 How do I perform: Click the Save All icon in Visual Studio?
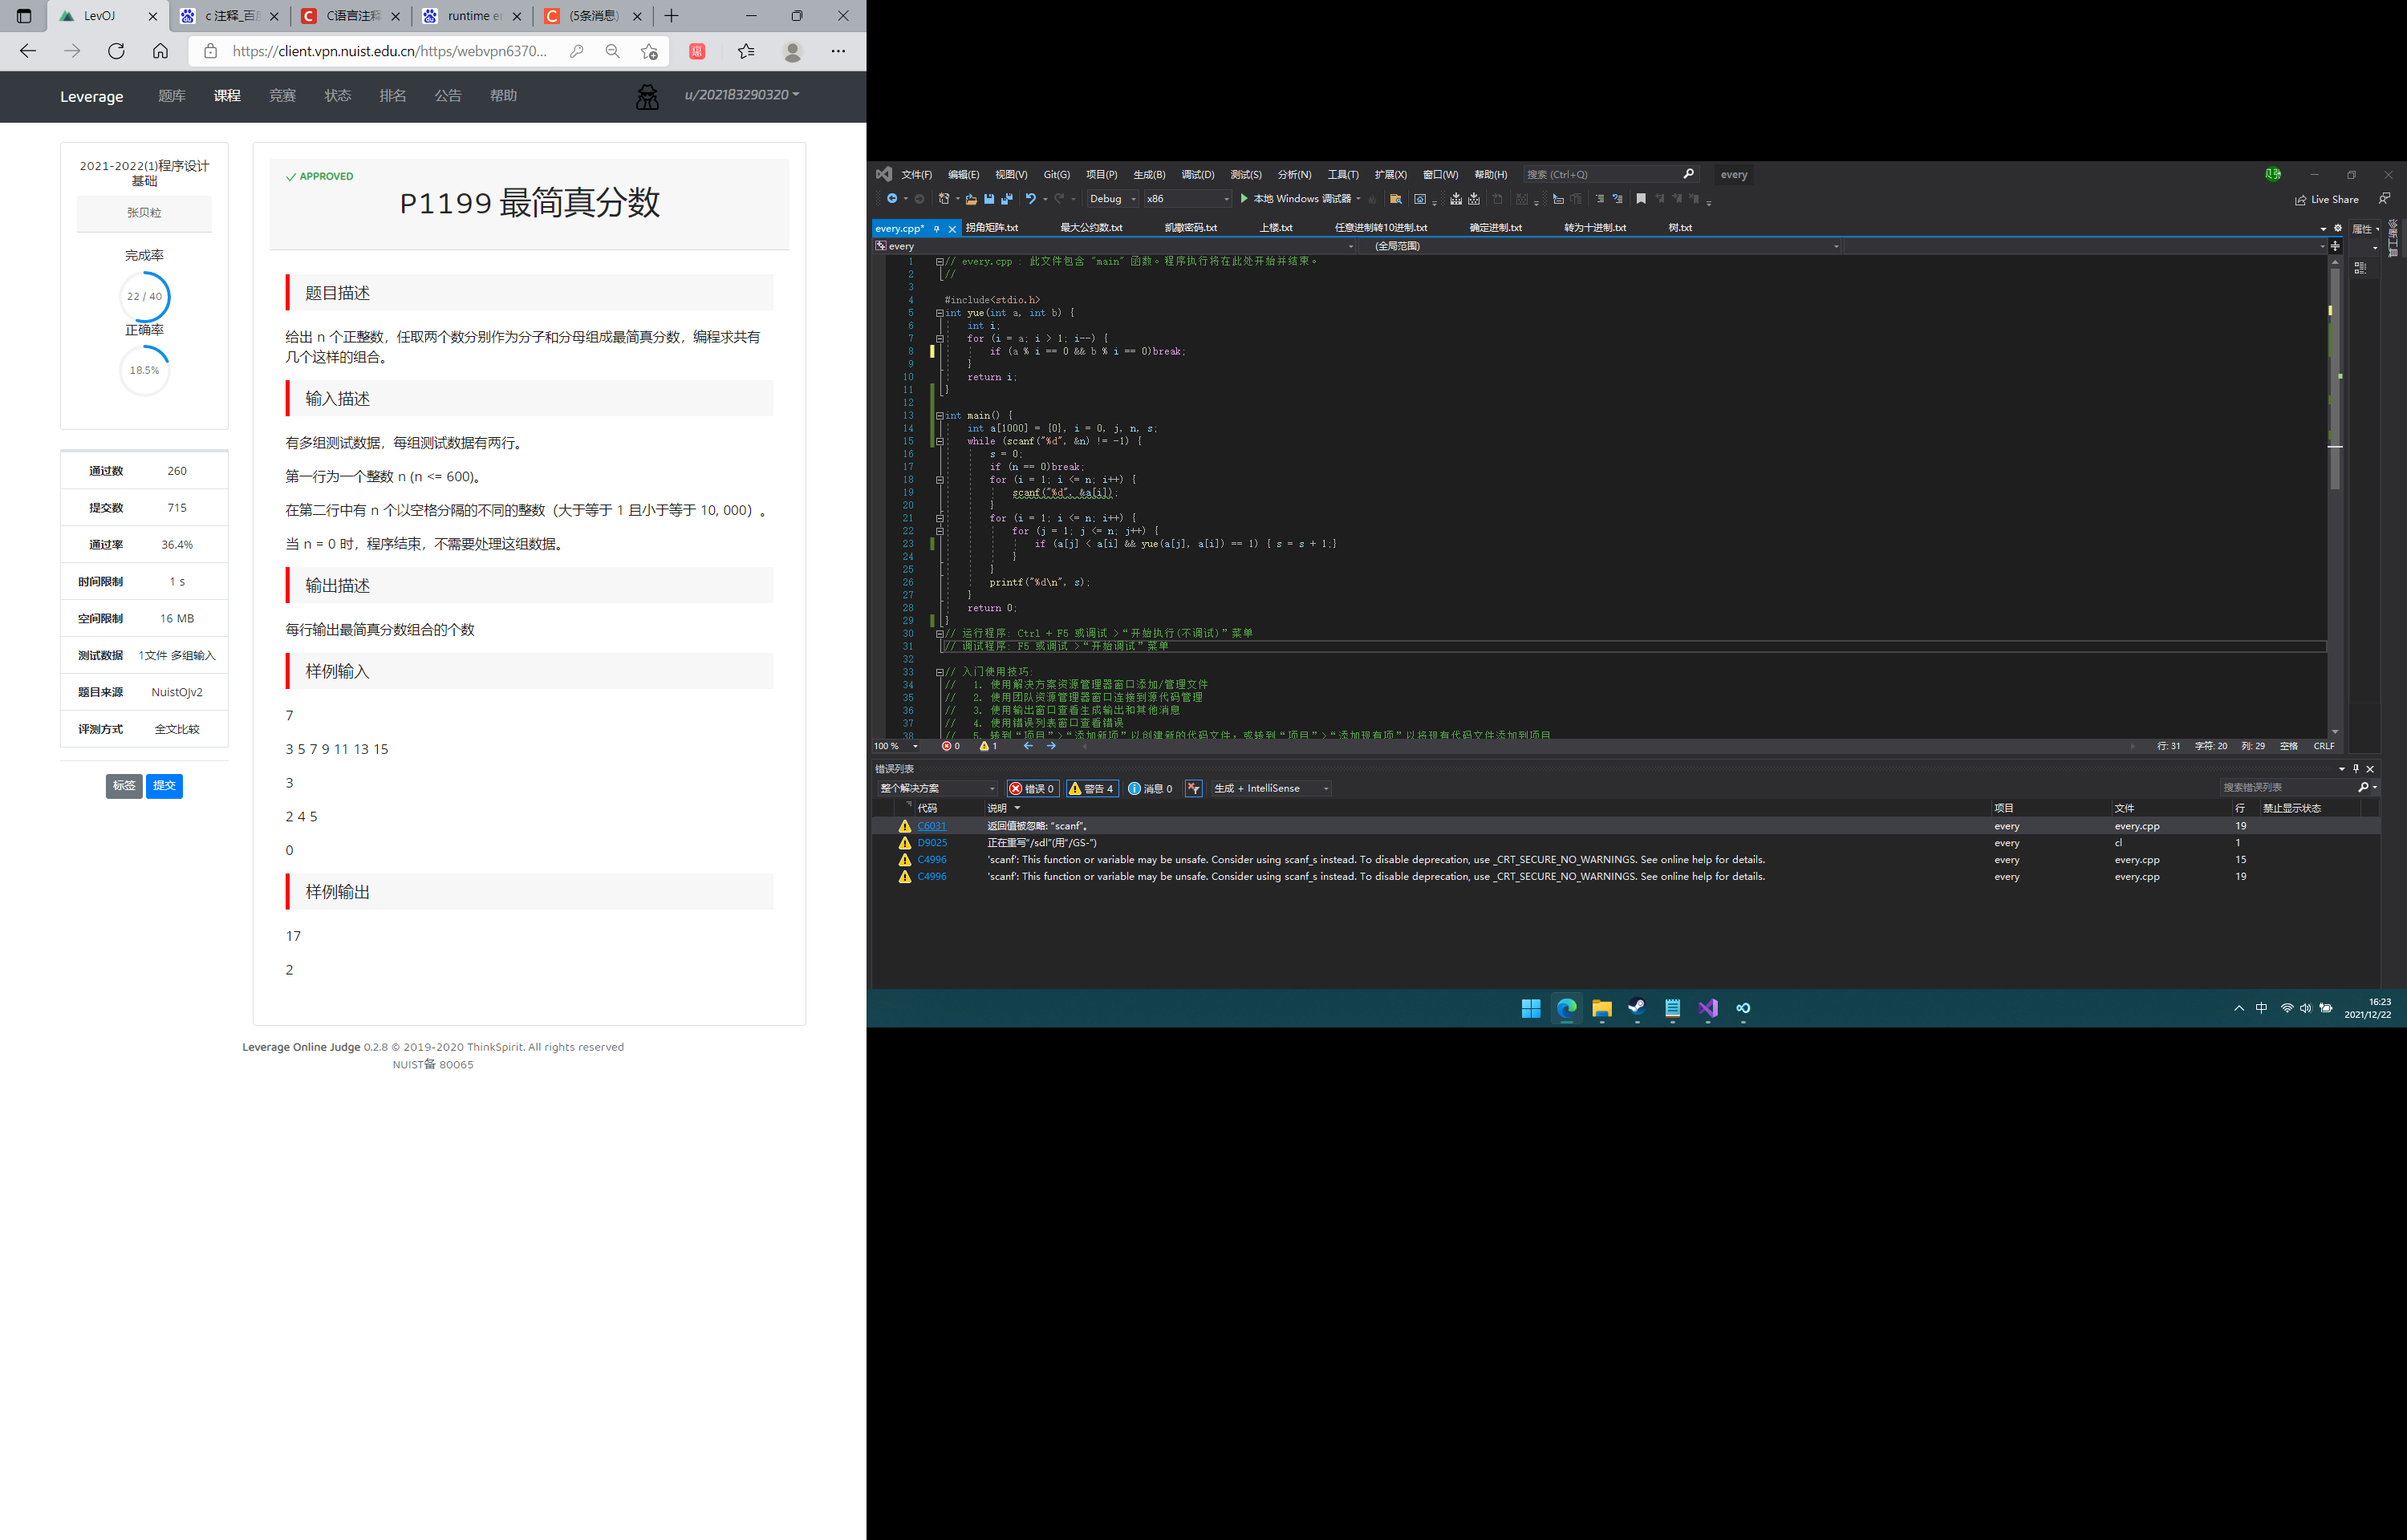click(1007, 199)
